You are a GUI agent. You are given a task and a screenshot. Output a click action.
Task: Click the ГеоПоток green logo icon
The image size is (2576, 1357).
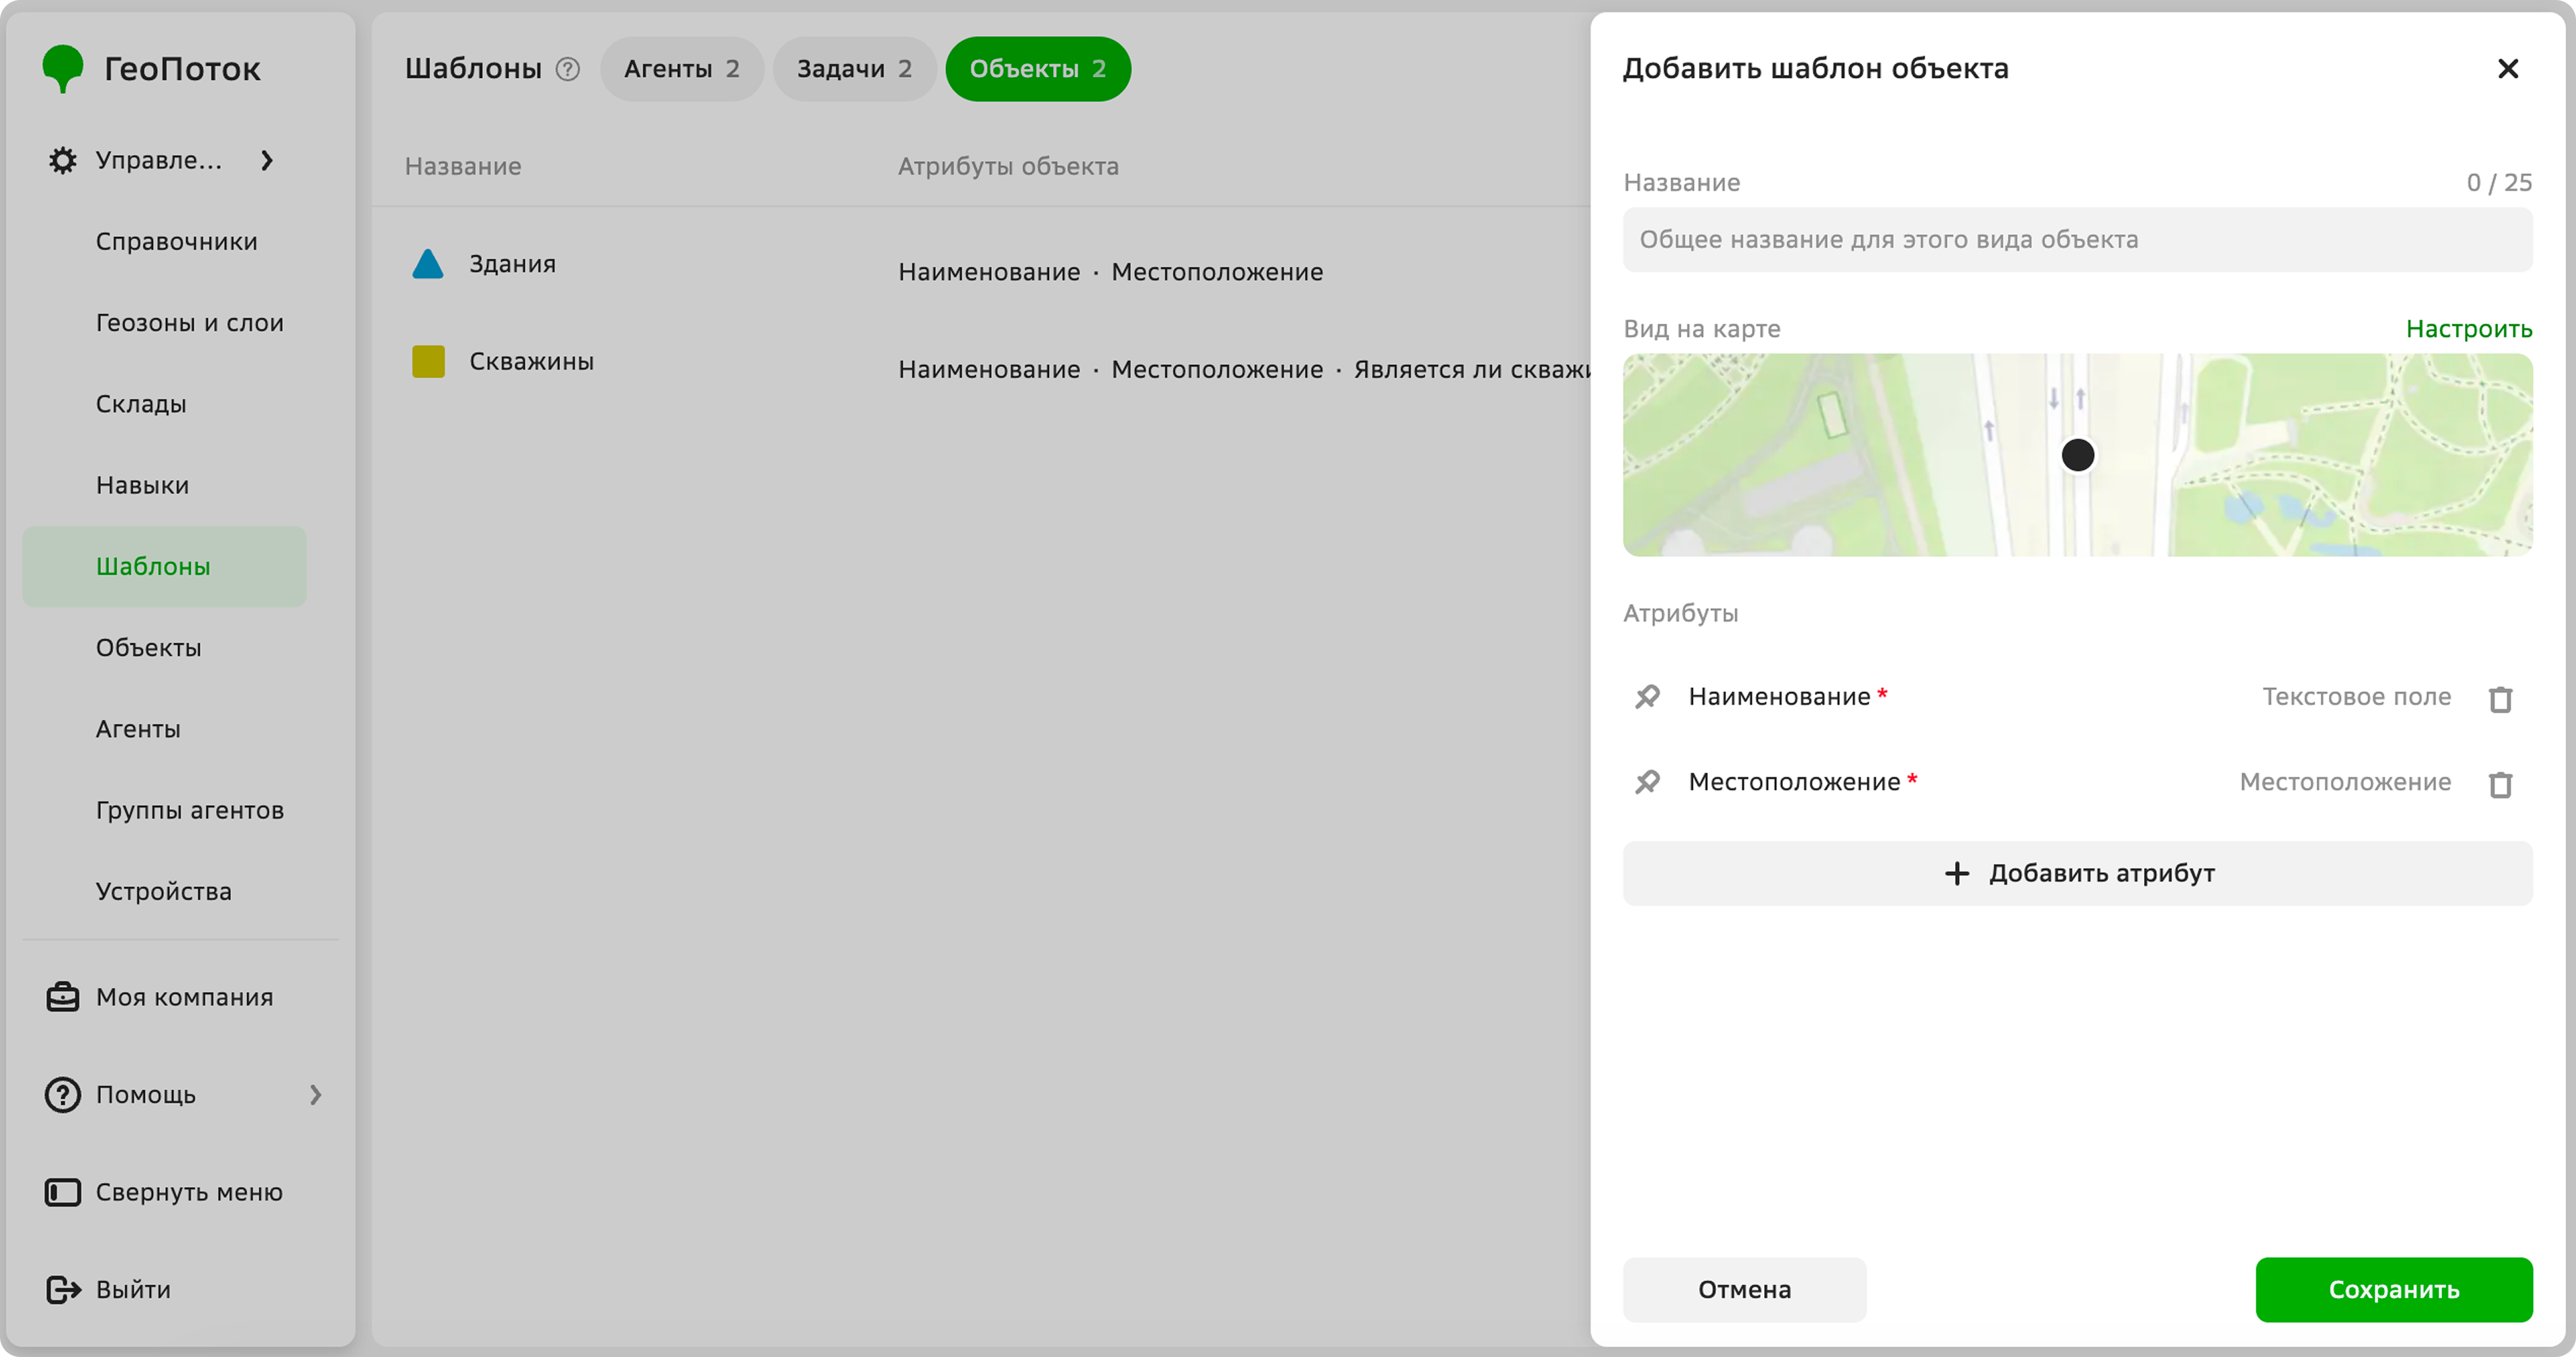63,68
